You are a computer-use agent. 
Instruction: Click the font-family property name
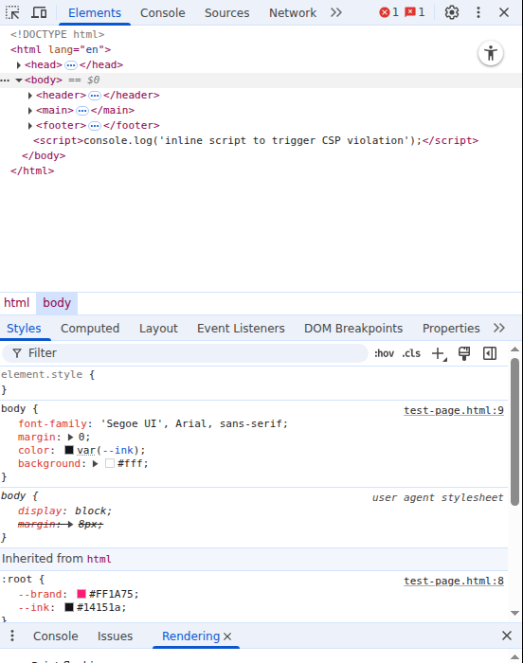(52, 423)
